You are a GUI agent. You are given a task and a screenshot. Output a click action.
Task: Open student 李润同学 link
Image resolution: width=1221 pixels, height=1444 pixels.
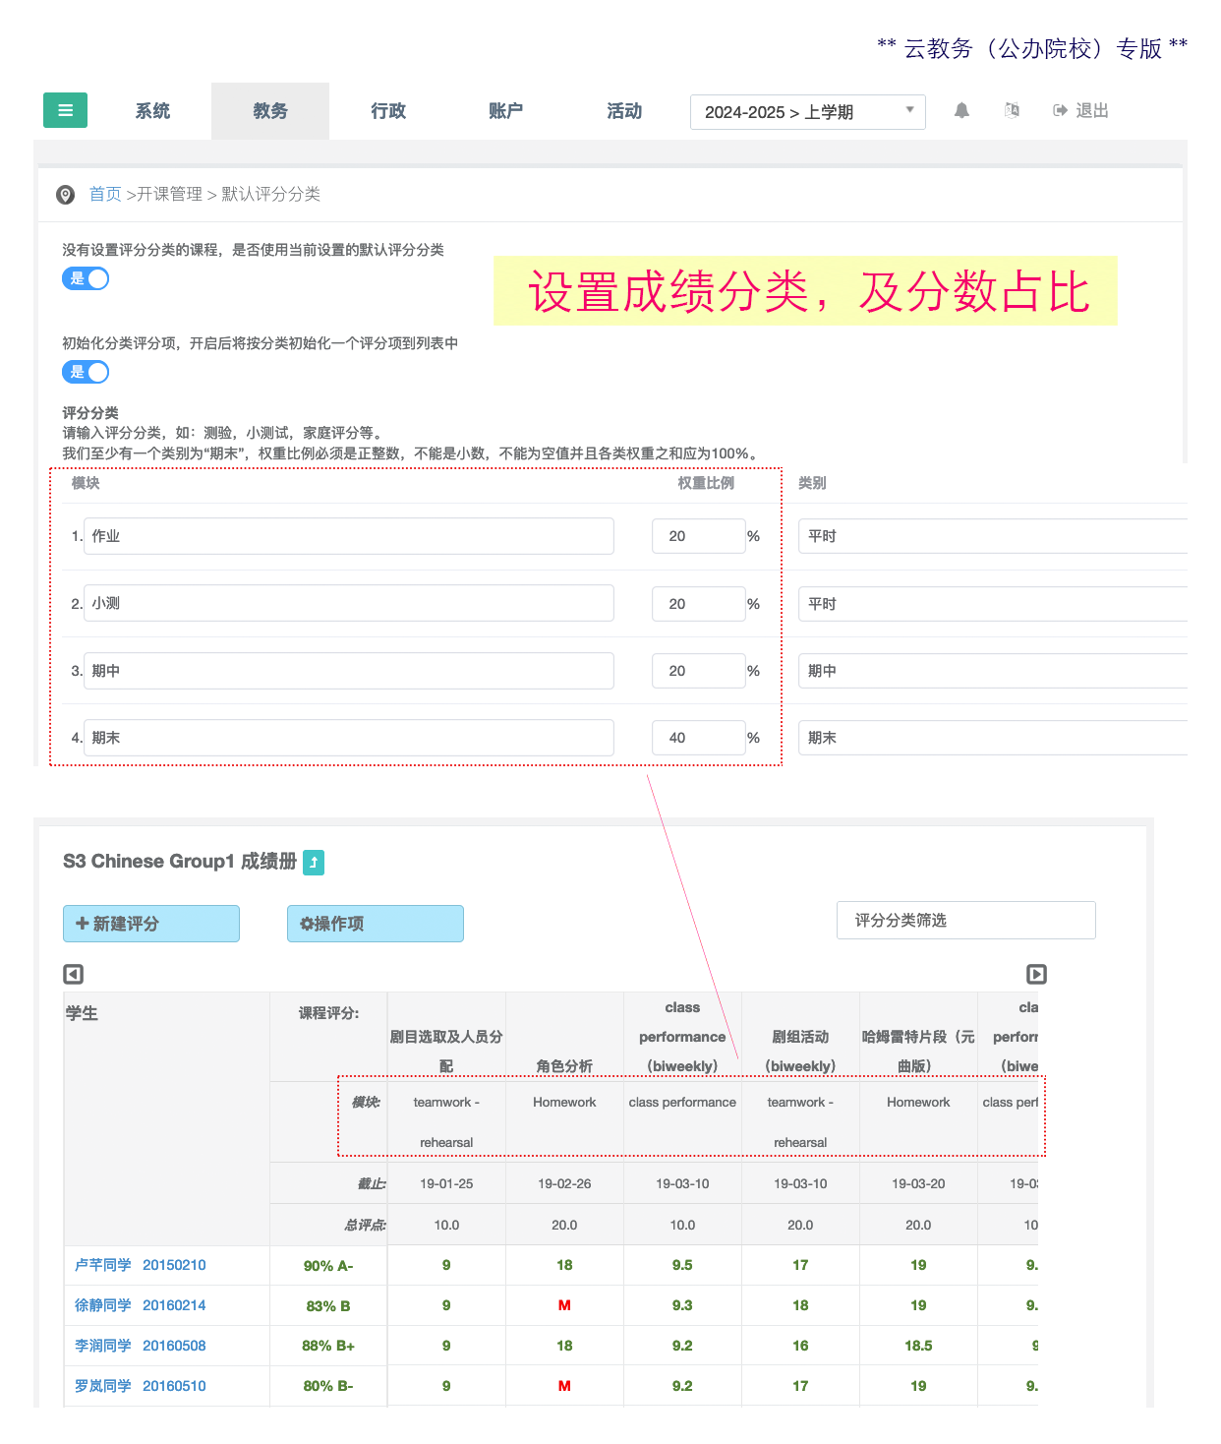103,1346
